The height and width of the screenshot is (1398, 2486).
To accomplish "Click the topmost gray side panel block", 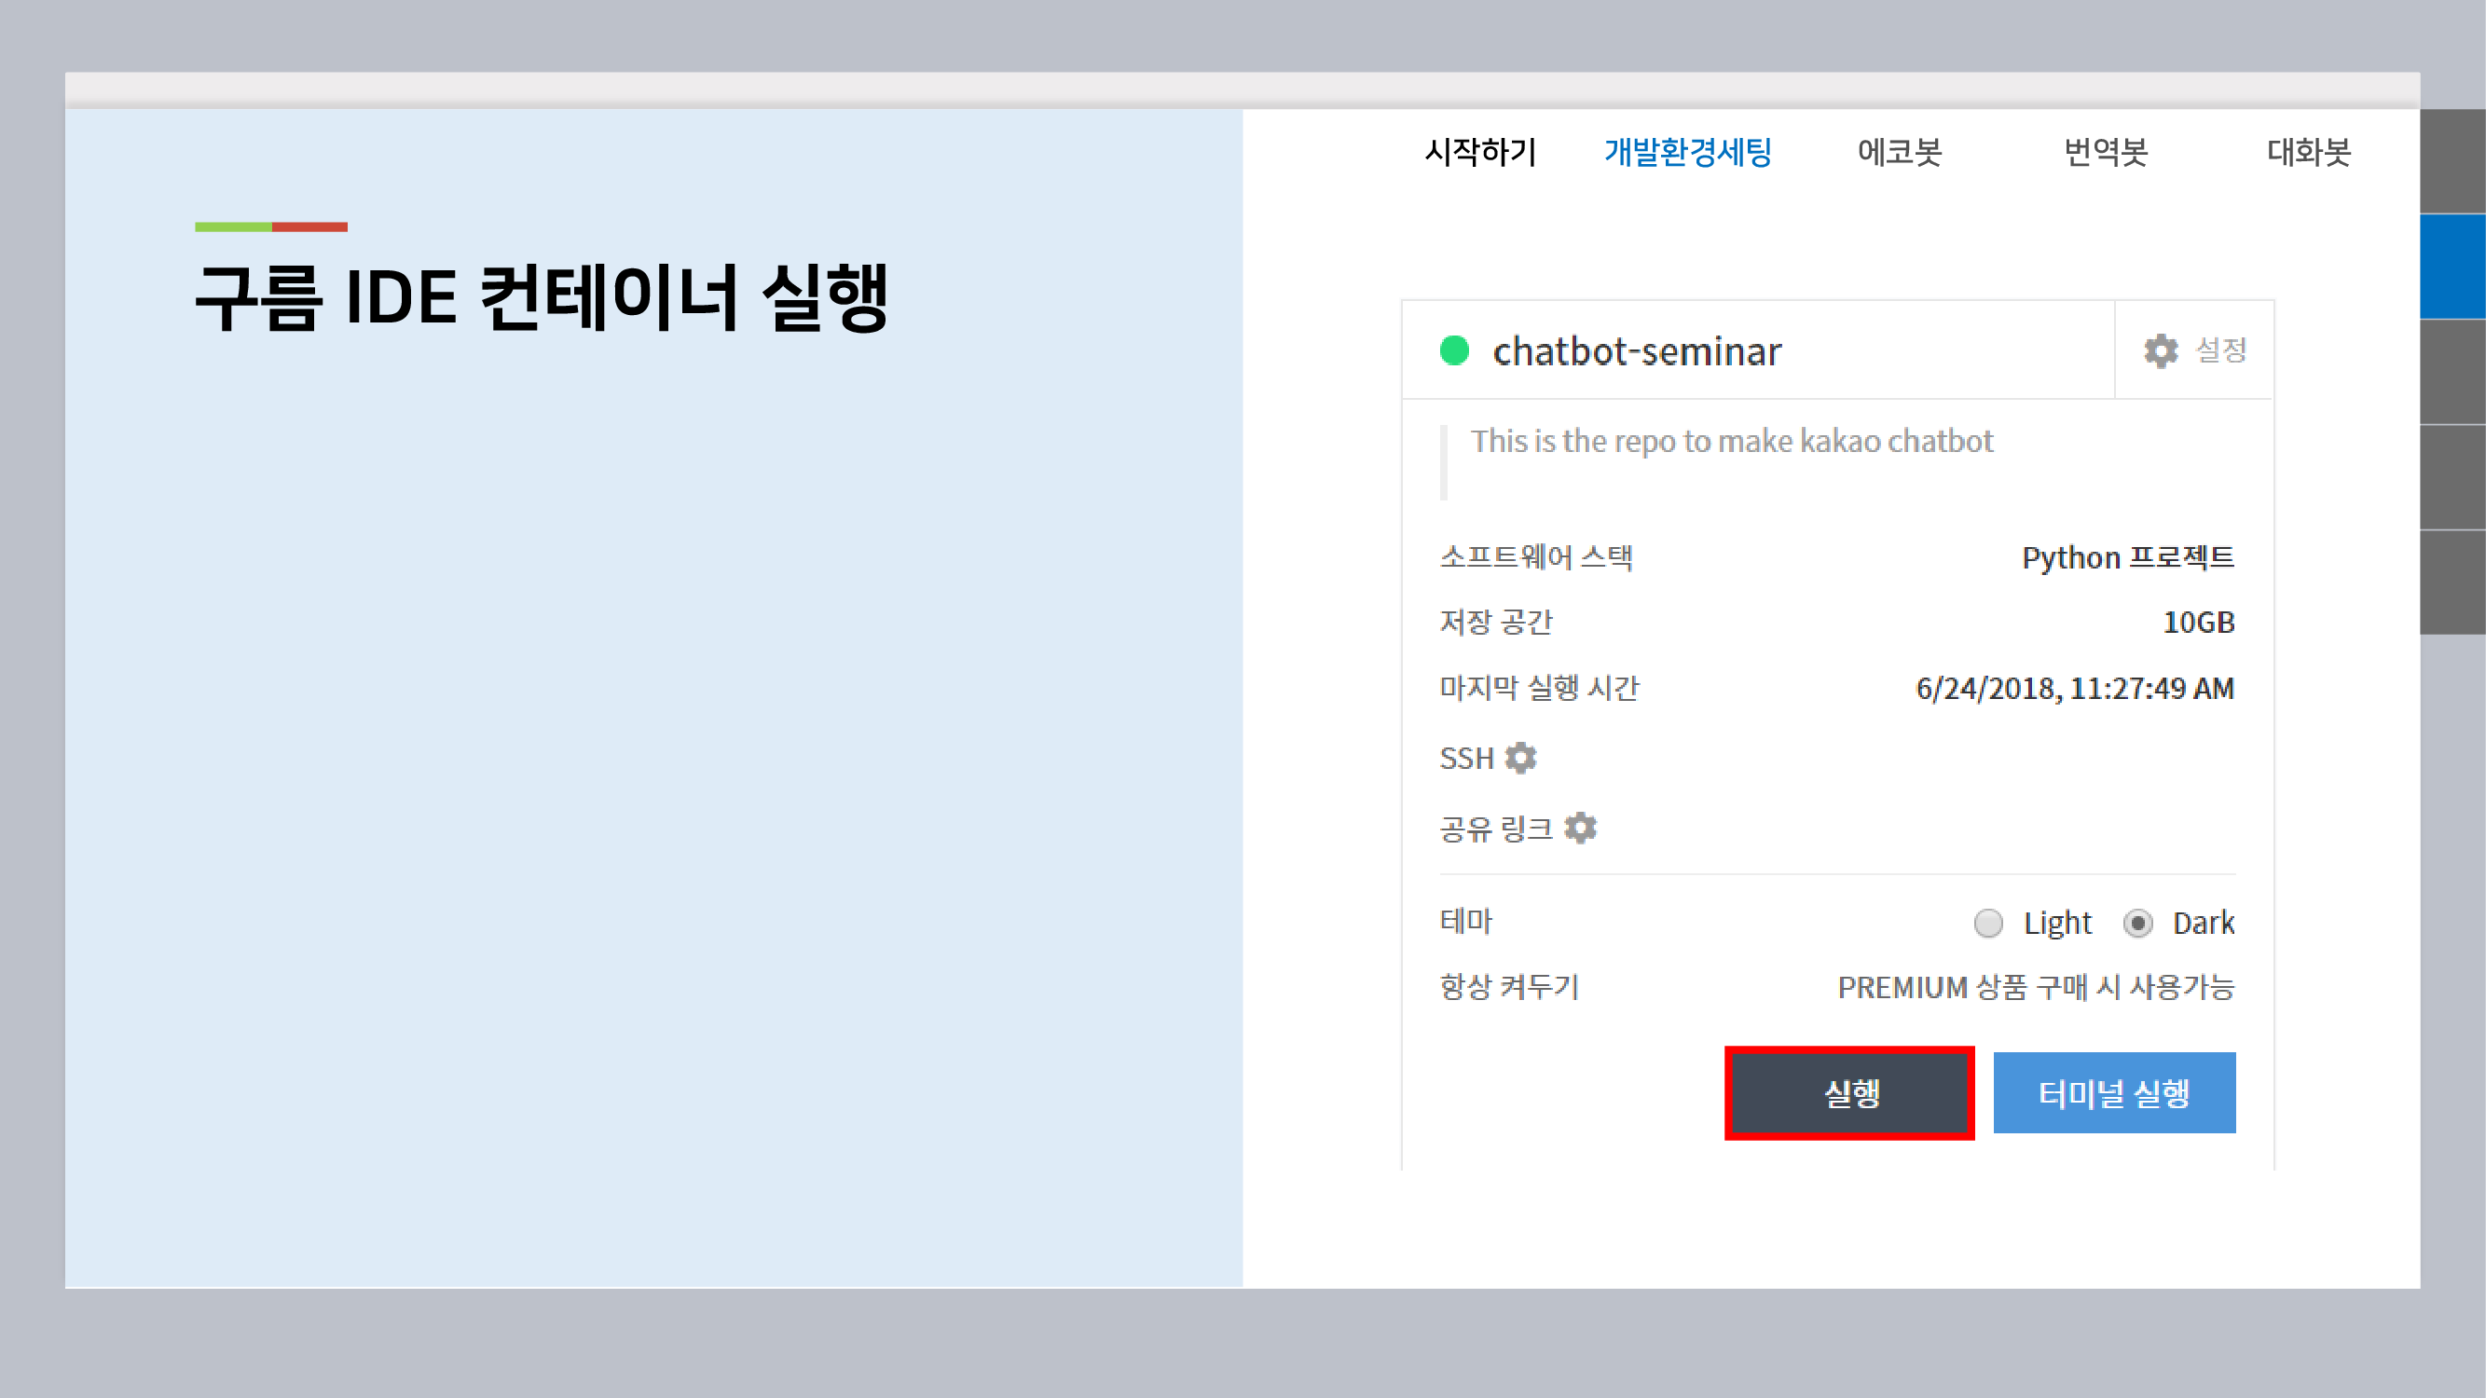I will point(2452,160).
